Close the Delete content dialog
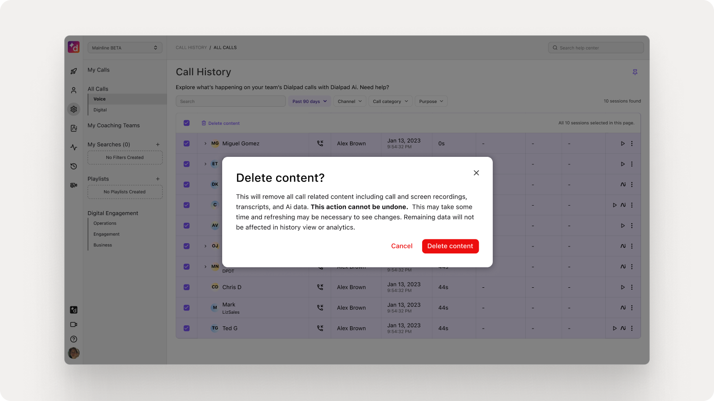714x401 pixels. coord(476,173)
